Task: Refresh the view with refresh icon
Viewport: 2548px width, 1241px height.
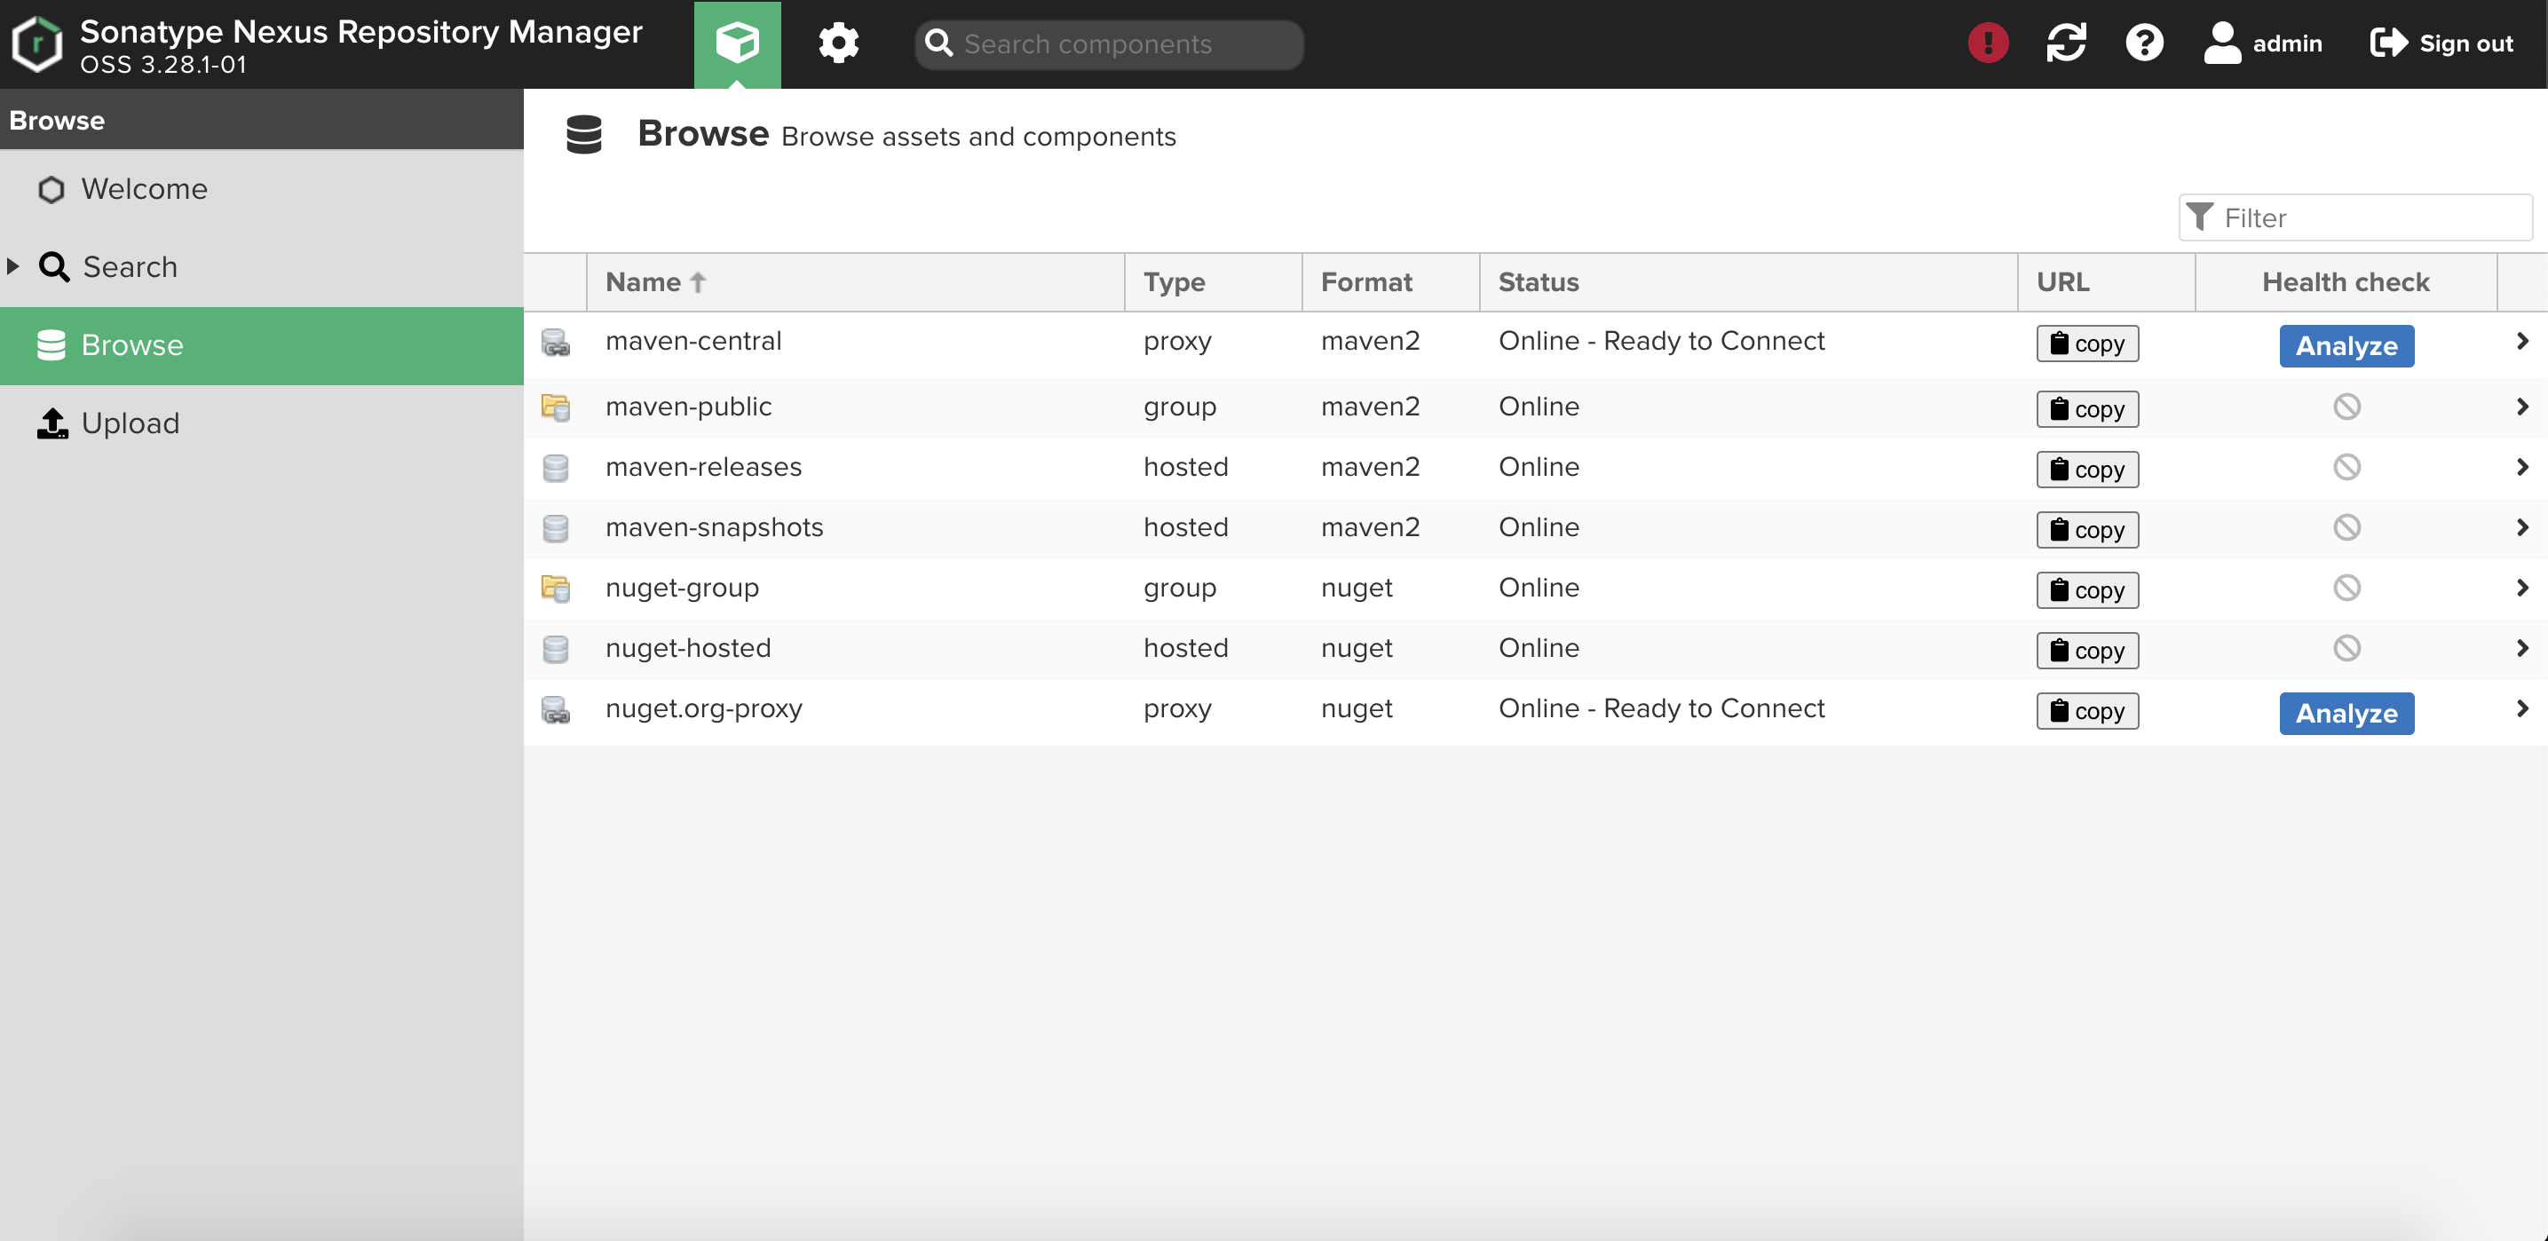Action: 2065,43
